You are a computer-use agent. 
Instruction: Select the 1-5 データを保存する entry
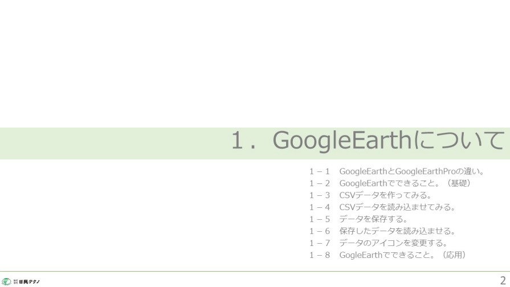(x=373, y=219)
